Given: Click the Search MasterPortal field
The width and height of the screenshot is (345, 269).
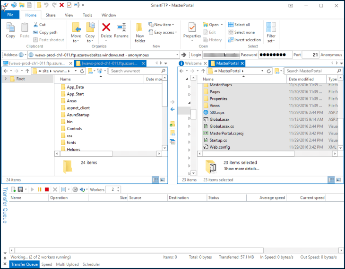Looking at the screenshot, I should click(x=313, y=71).
